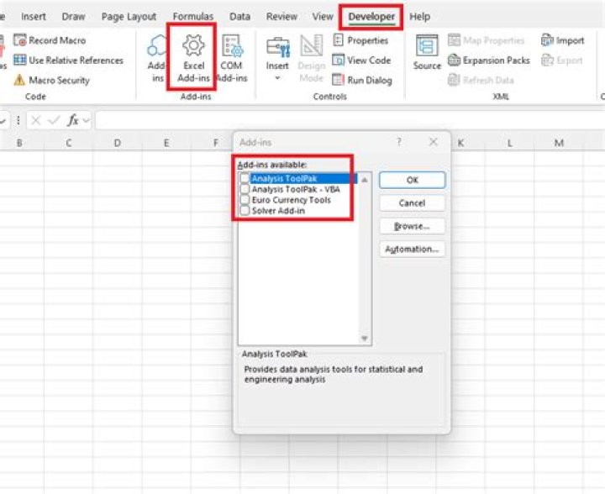The height and width of the screenshot is (494, 605).
Task: Click add-ins list scroll down arrow
Action: [x=364, y=339]
